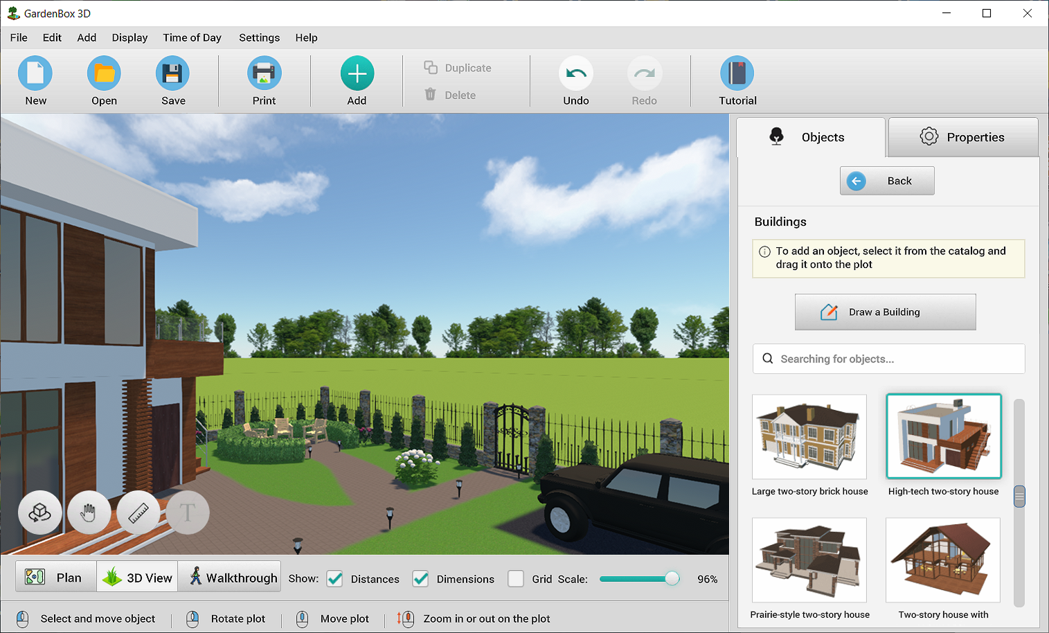
Task: Open the Tutorial book icon
Action: (737, 73)
